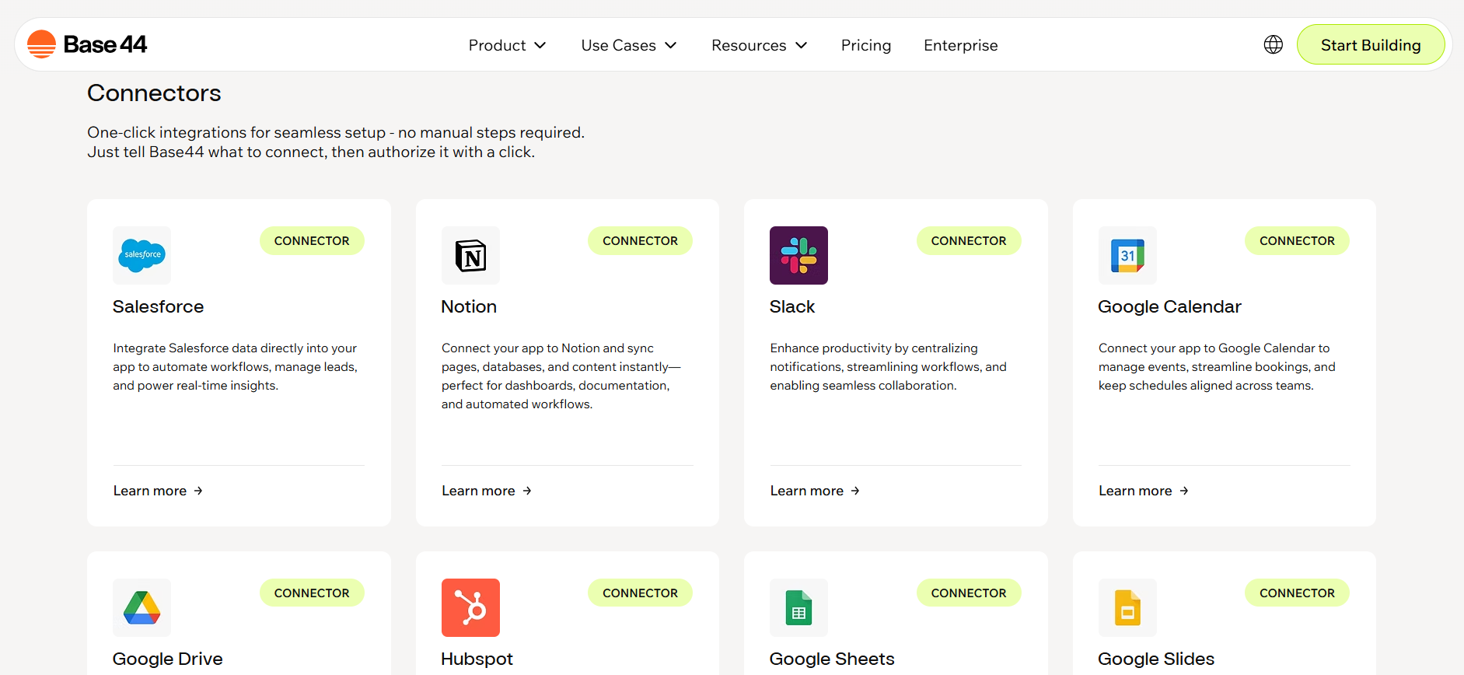Image resolution: width=1464 pixels, height=675 pixels.
Task: Open the language globe icon
Action: [1273, 44]
